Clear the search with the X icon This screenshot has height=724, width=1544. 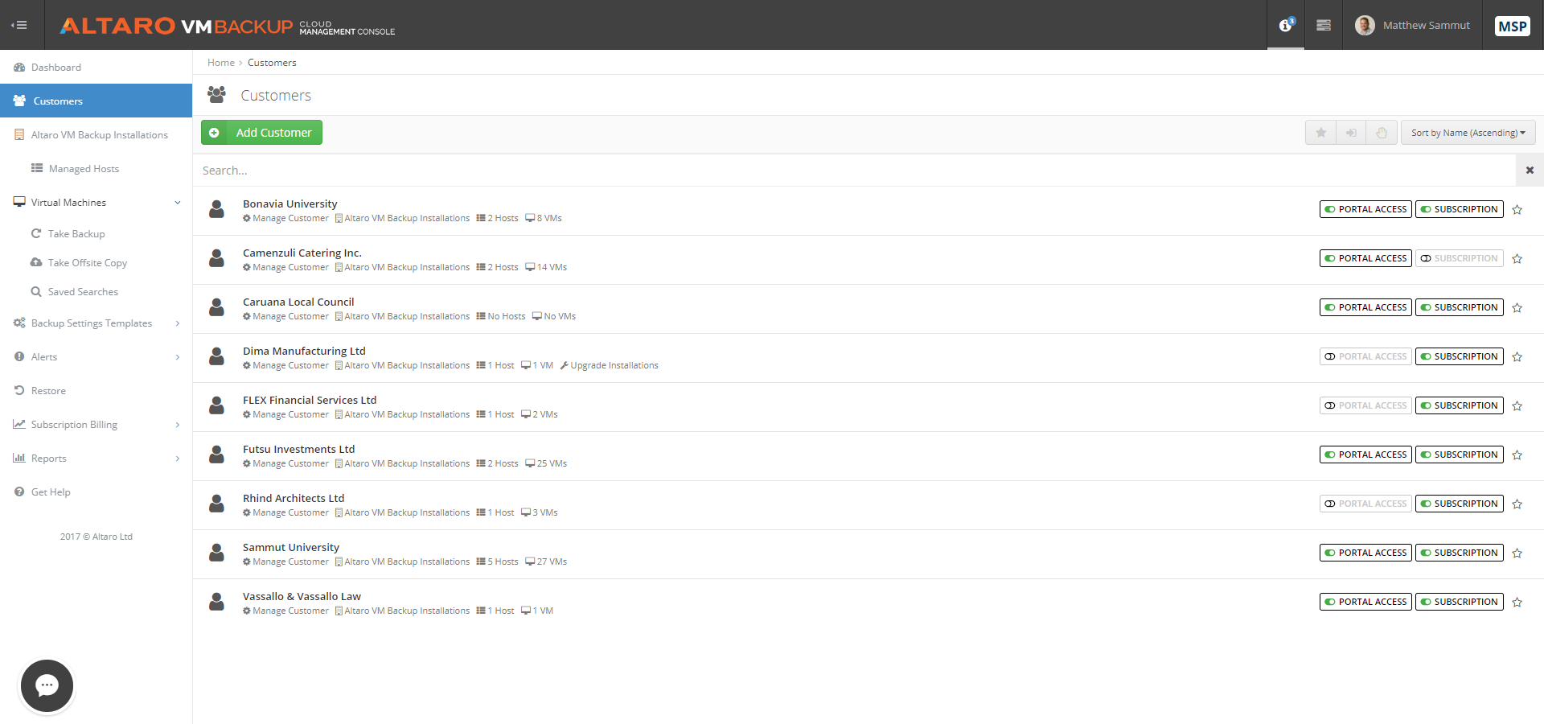point(1530,171)
